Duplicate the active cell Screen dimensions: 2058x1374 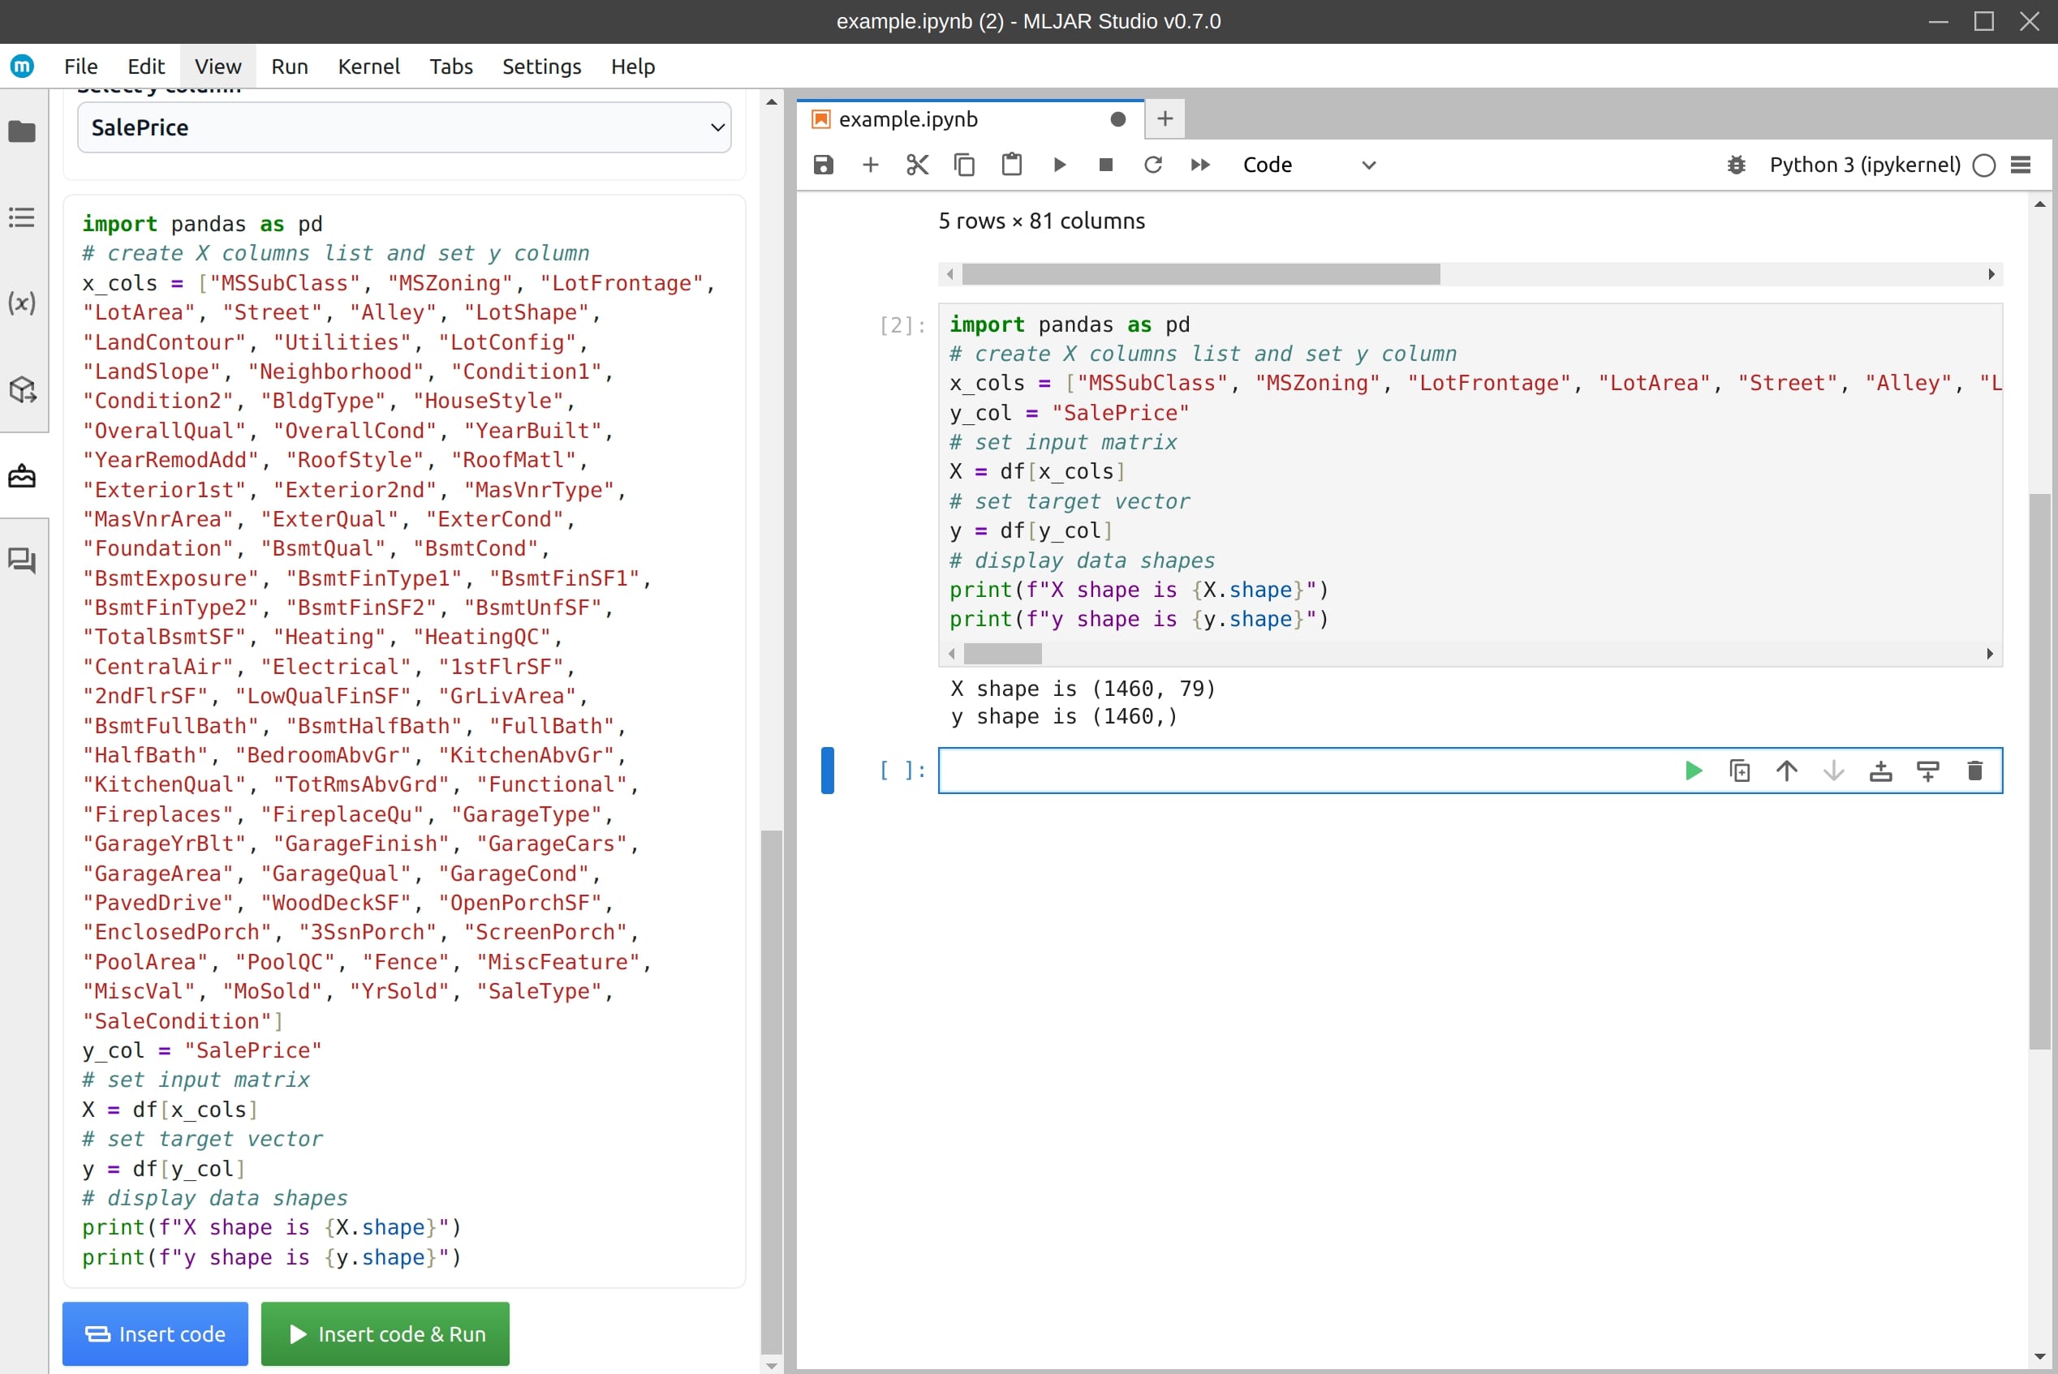[1740, 771]
